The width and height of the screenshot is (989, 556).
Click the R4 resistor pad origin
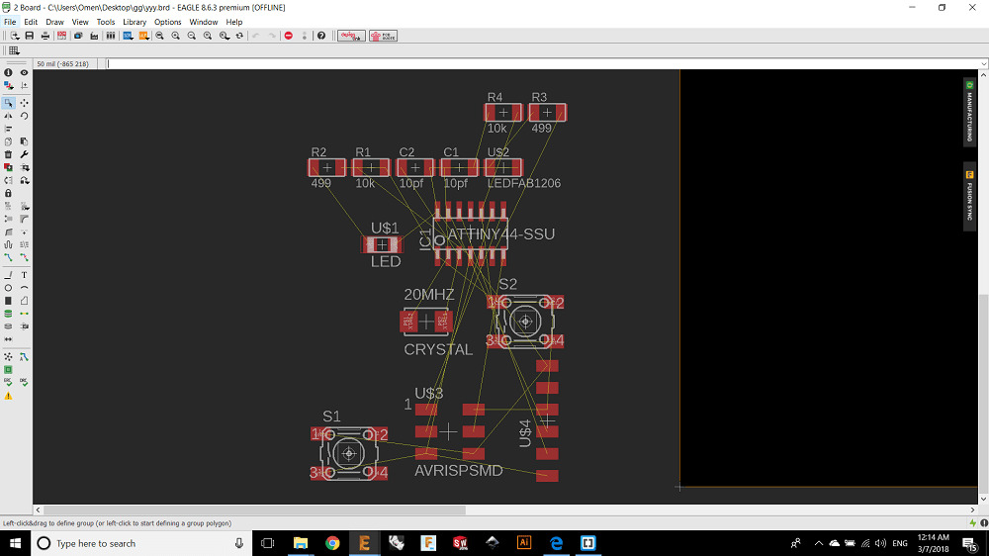coord(503,113)
